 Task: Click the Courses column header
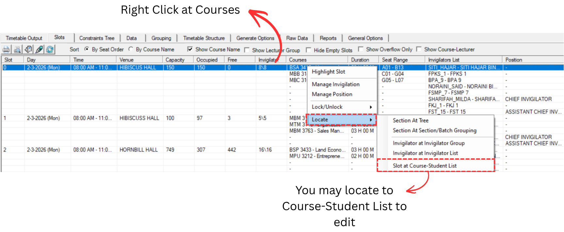[x=317, y=60]
